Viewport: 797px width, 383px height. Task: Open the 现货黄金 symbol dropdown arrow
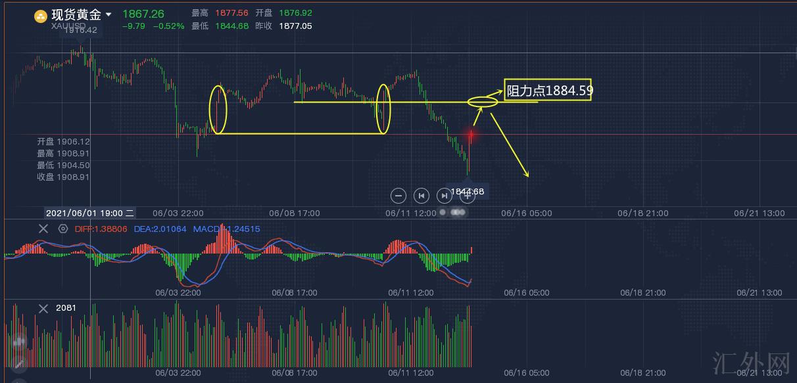109,14
